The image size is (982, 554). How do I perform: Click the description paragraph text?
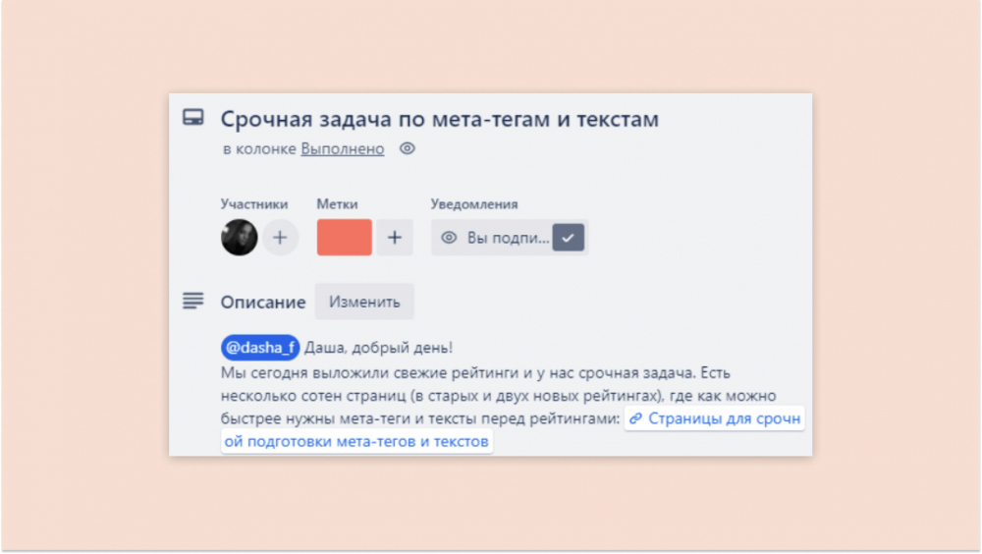499,396
